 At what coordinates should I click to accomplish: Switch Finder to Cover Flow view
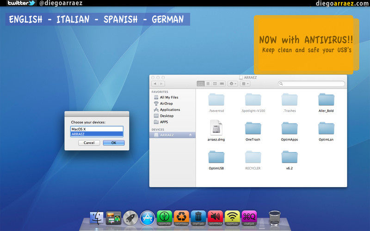(x=222, y=84)
